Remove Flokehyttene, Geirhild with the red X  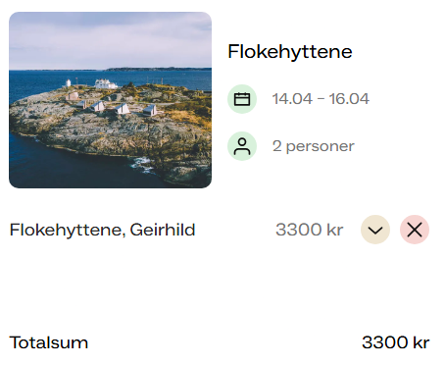415,230
